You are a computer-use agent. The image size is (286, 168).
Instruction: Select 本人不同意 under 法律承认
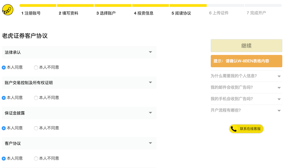click(36, 68)
